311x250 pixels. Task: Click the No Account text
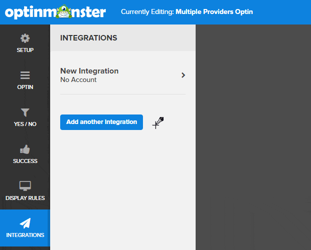[78, 79]
